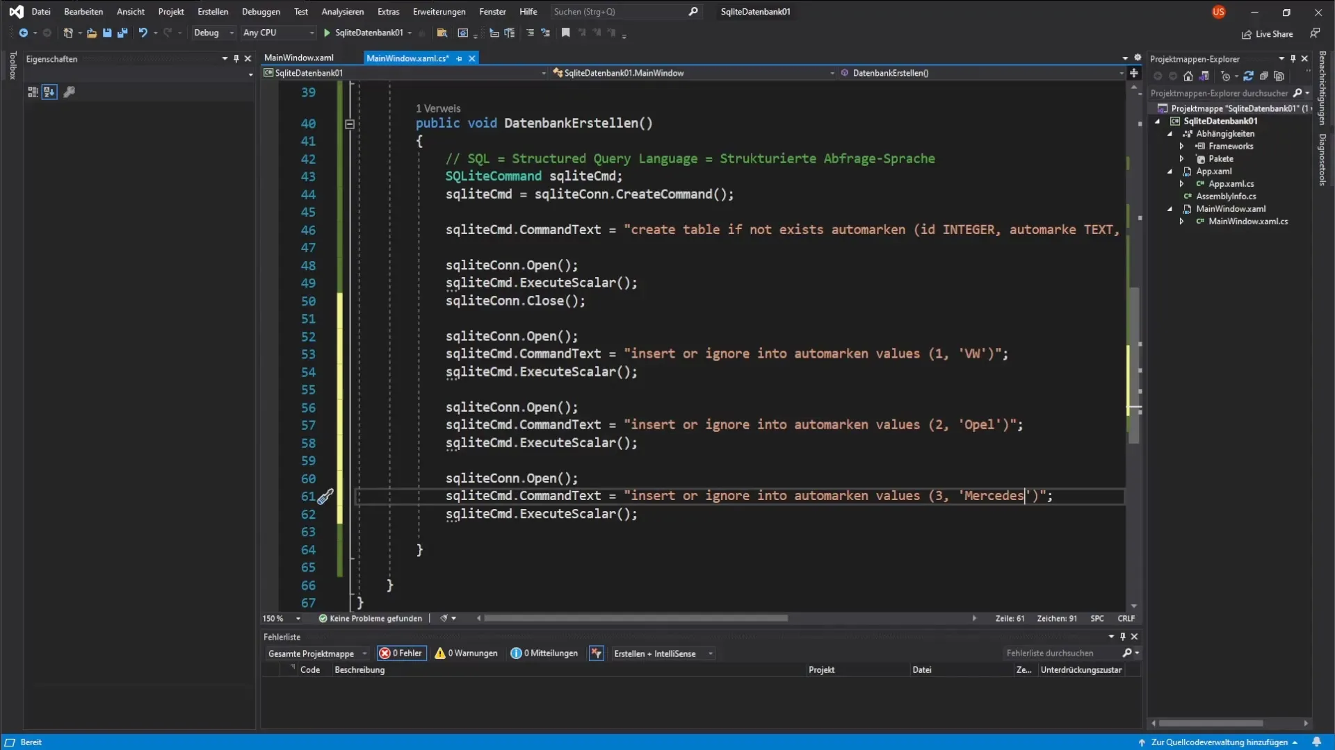The image size is (1335, 750).
Task: Click the Undo toolbar icon
Action: [143, 33]
